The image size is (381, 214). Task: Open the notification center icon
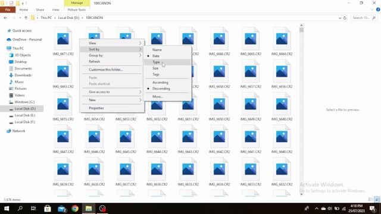pyautogui.click(x=373, y=209)
